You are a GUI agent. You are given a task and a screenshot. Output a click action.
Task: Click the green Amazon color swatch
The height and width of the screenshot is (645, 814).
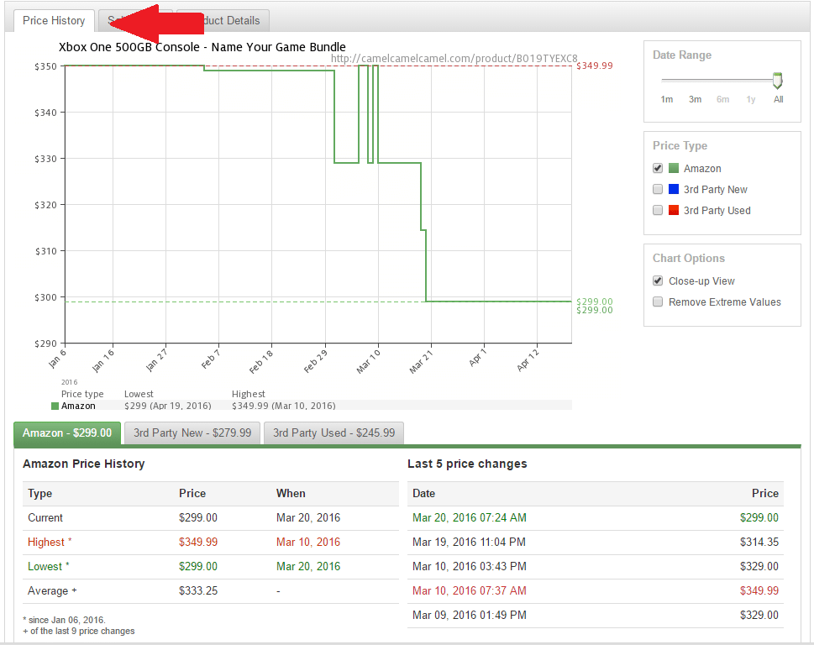[x=674, y=168]
